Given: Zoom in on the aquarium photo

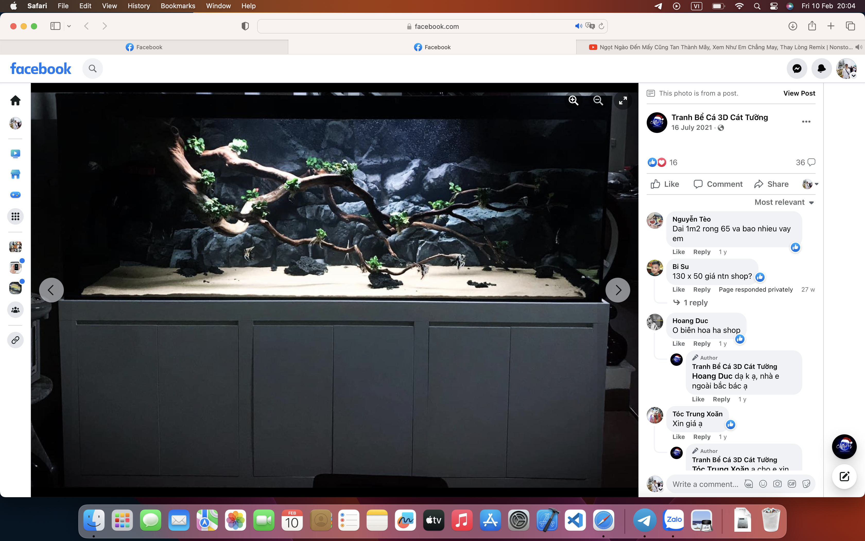Looking at the screenshot, I should (x=573, y=100).
